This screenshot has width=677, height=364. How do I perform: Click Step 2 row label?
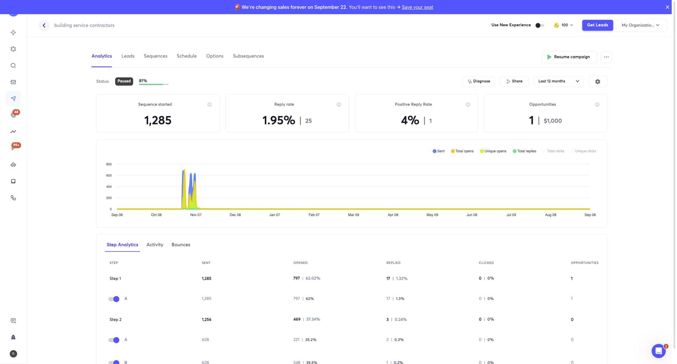(115, 320)
